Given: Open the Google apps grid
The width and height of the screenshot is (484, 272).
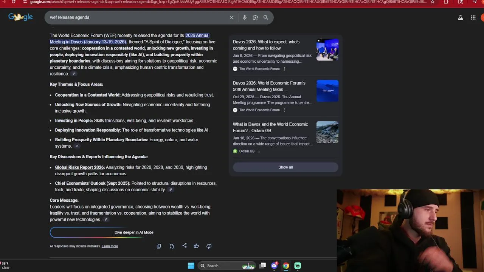Looking at the screenshot, I should coord(473,17).
